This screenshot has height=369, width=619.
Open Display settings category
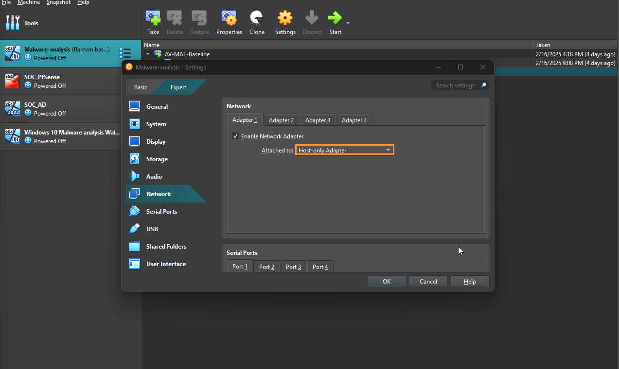(x=165, y=141)
